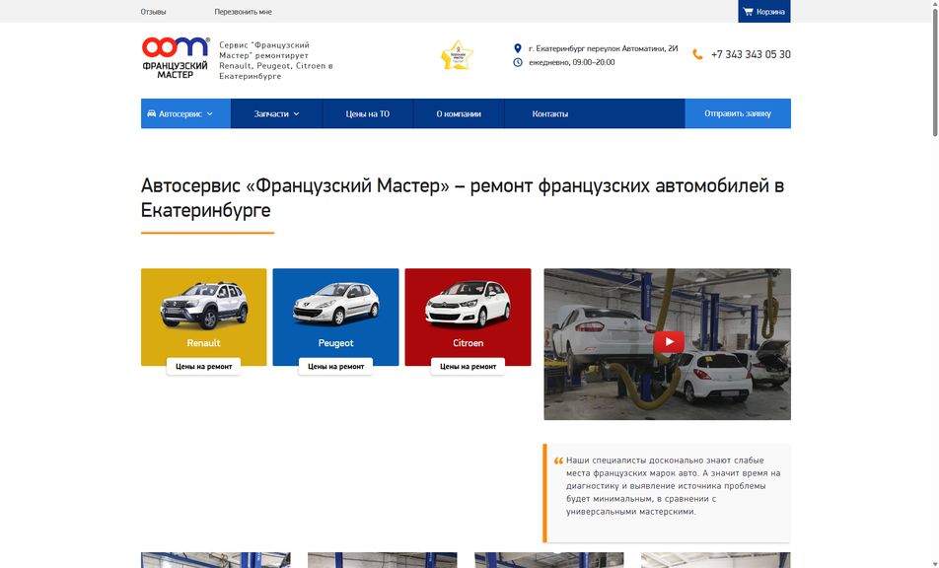Image resolution: width=939 pixels, height=568 pixels.
Task: Open the shopping cart icon Корзина
Action: point(748,12)
